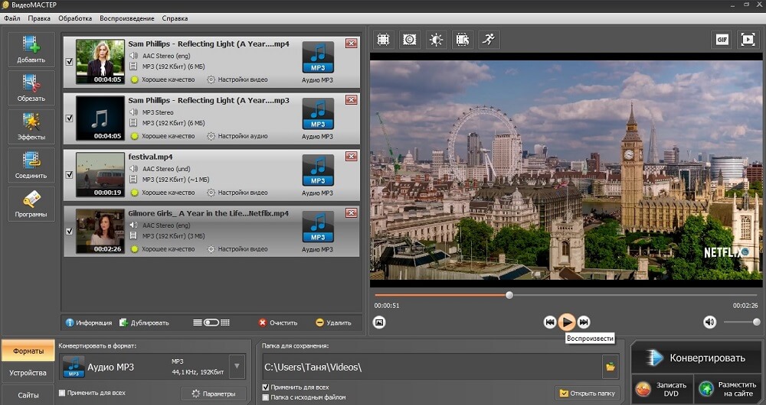The width and height of the screenshot is (766, 405).
Task: Open the Обрезать (trim) tool
Action: (x=31, y=88)
